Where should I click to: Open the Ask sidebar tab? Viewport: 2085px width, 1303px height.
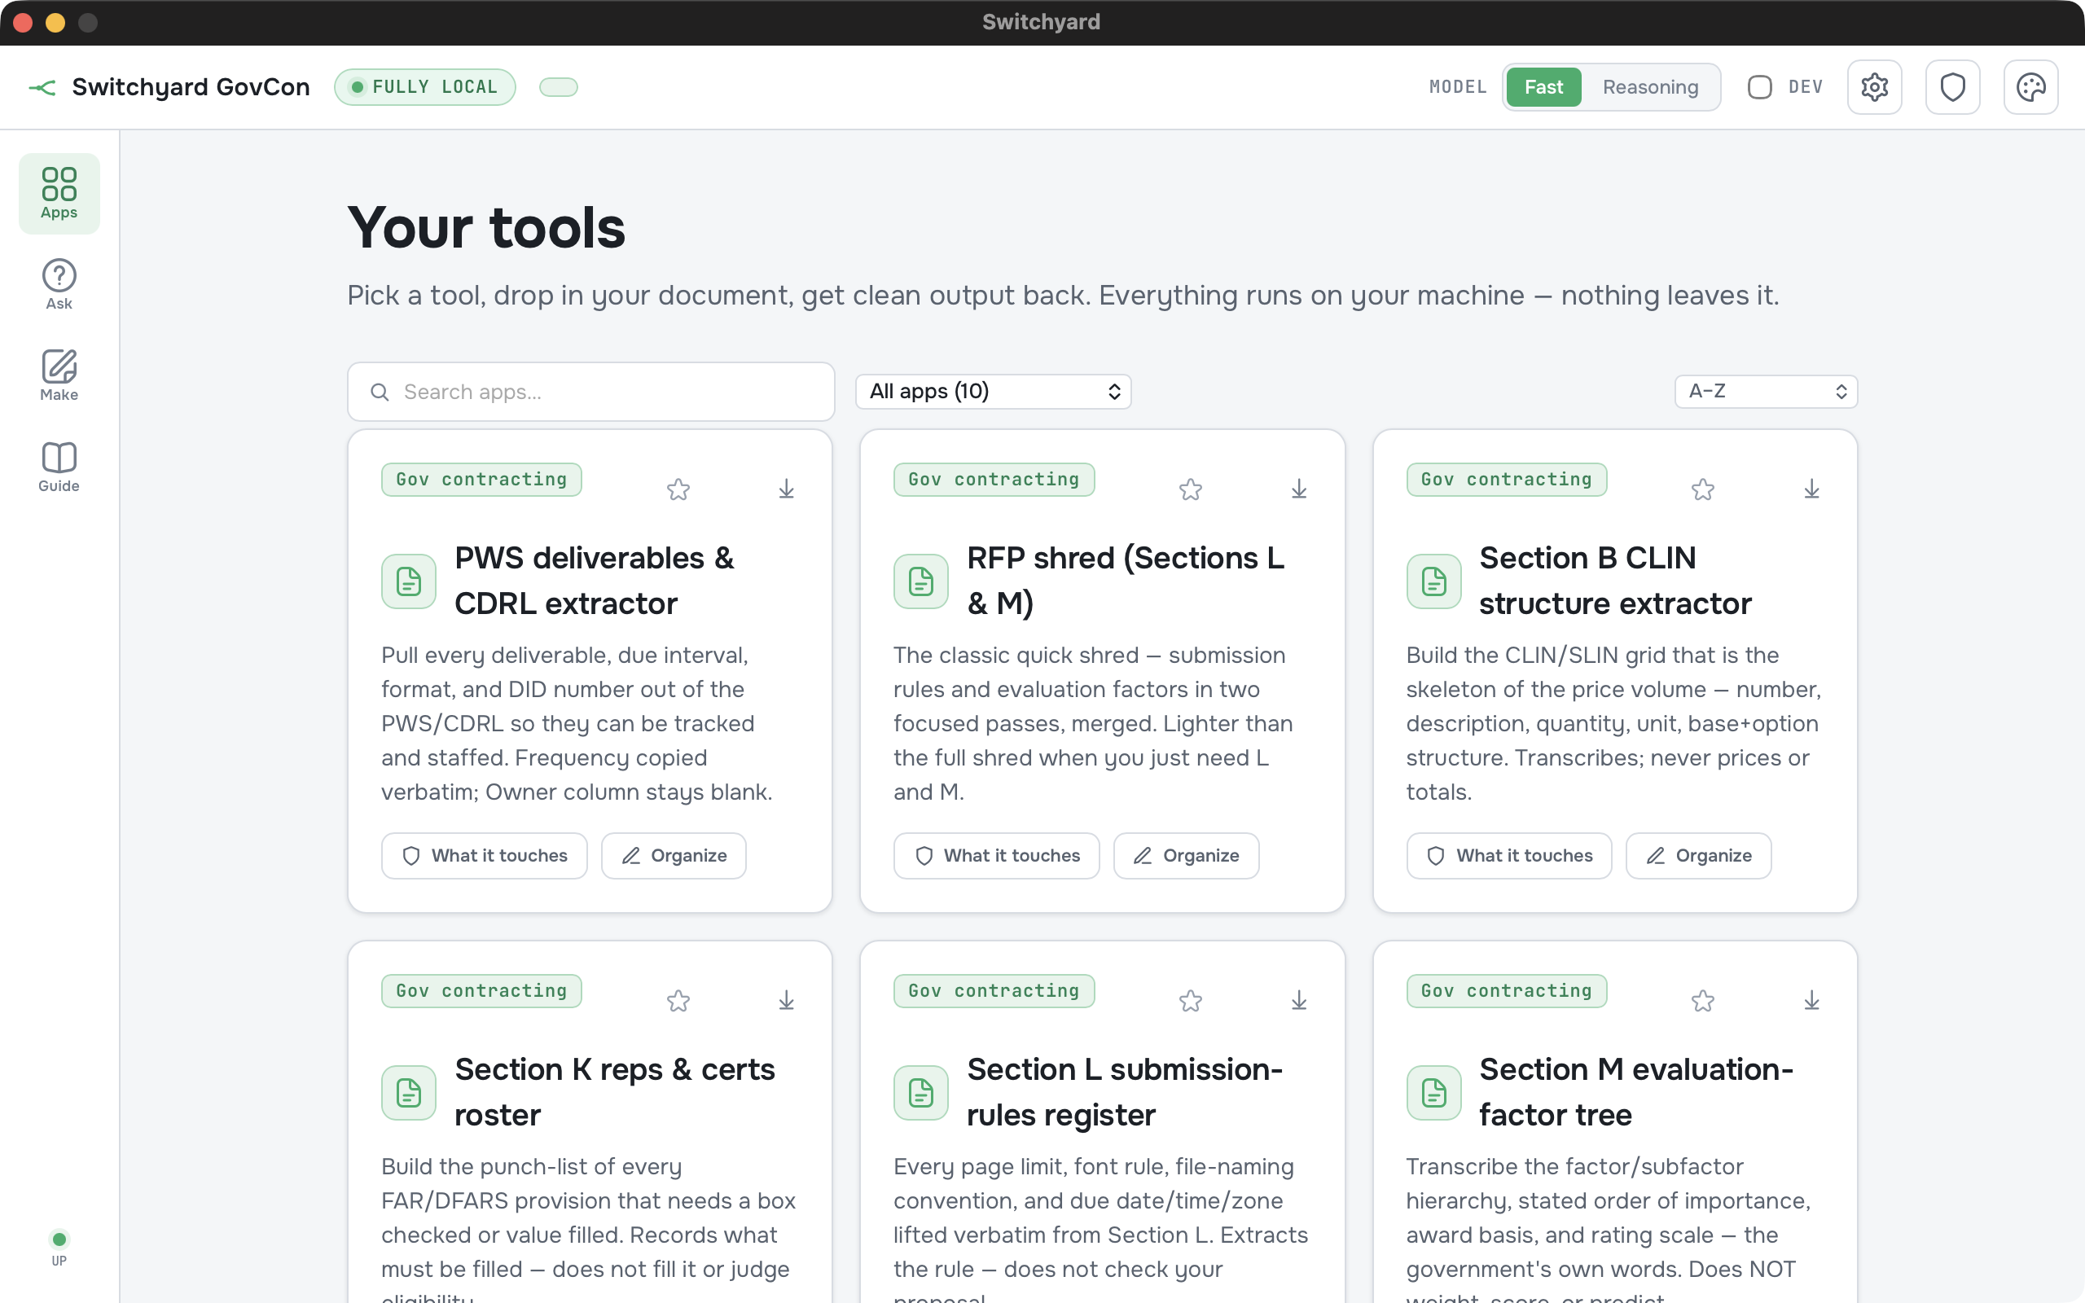point(59,284)
